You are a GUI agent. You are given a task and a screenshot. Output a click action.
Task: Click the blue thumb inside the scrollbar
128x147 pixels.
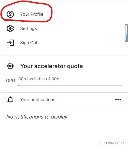point(126,37)
